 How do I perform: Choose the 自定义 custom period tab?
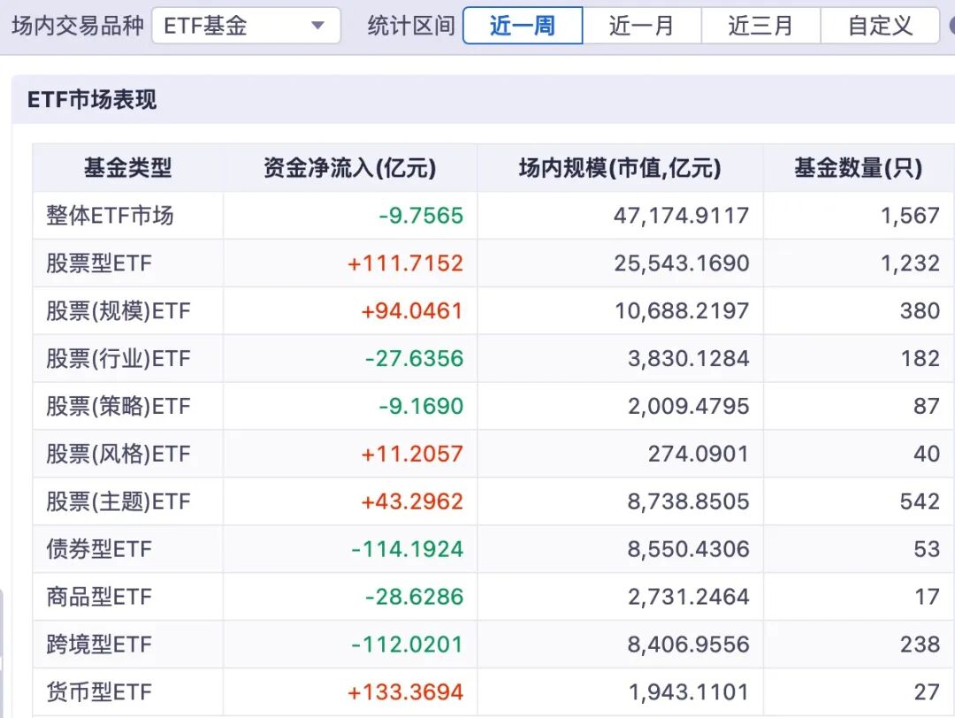tap(880, 26)
